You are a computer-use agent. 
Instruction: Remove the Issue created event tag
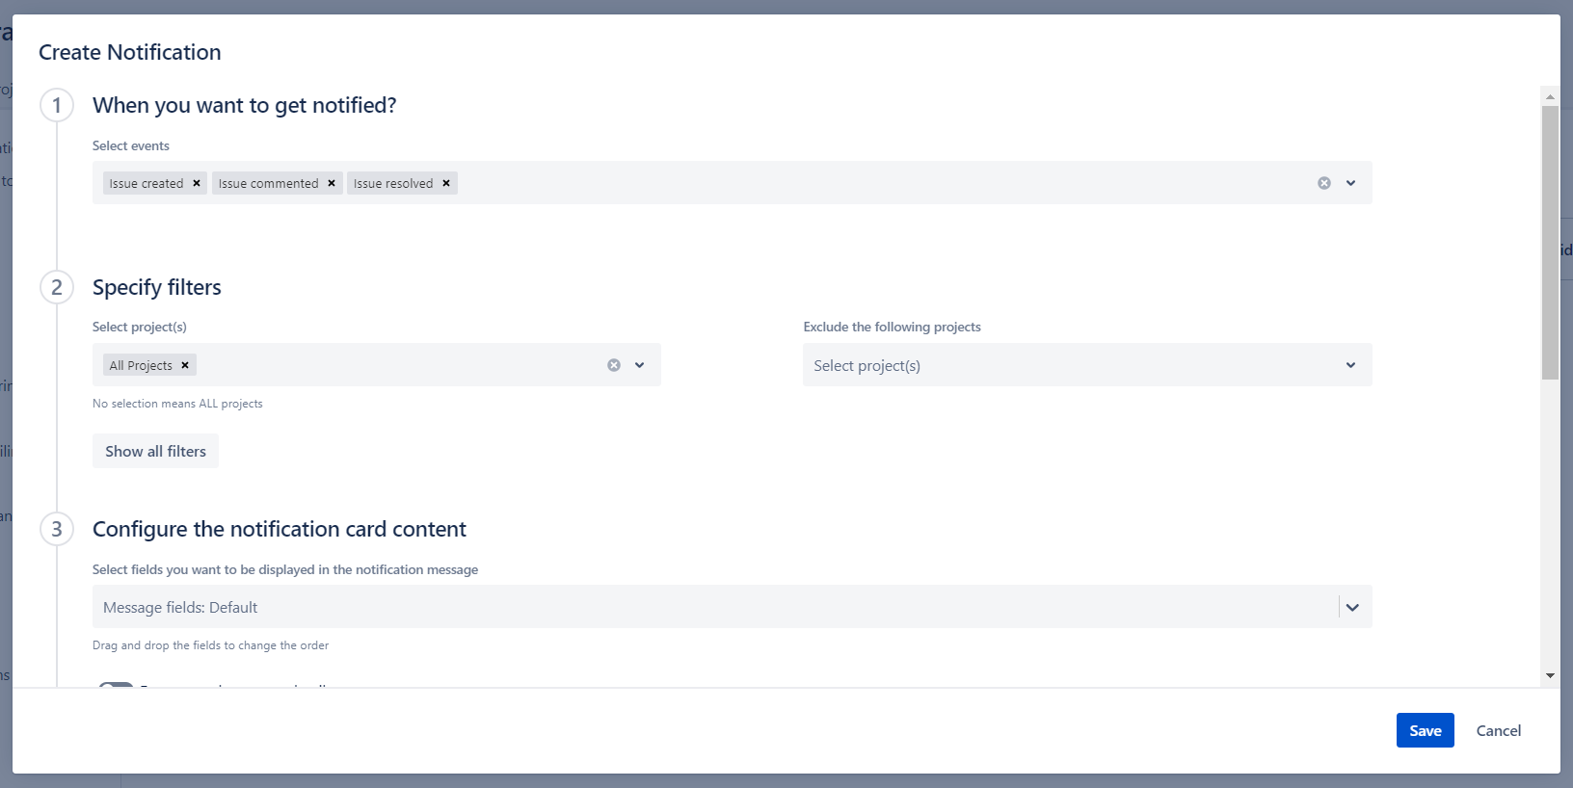point(197,183)
